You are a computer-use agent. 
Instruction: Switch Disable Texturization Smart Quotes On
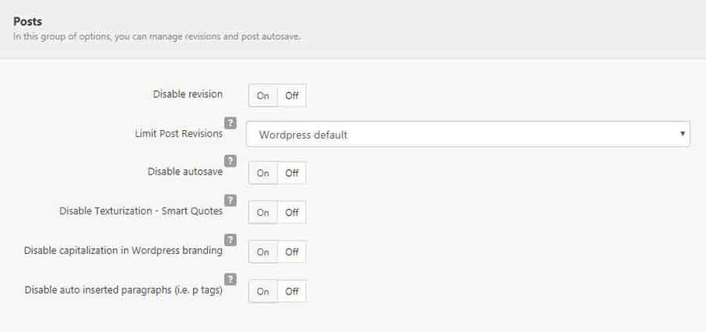click(x=263, y=212)
